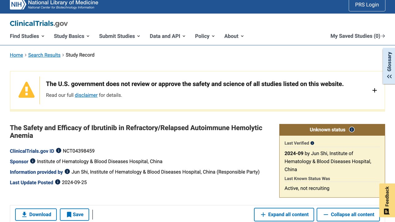This screenshot has height=222, width=395.
Task: Go to Home breadcrumb link
Action: click(16, 55)
